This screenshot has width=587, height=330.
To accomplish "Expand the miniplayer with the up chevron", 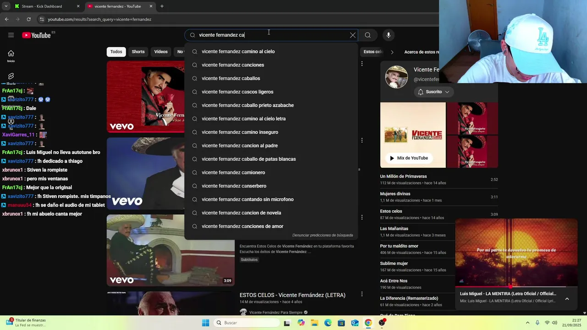I will coord(567,299).
